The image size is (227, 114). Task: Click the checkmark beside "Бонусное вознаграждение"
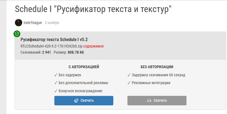pos(56,91)
